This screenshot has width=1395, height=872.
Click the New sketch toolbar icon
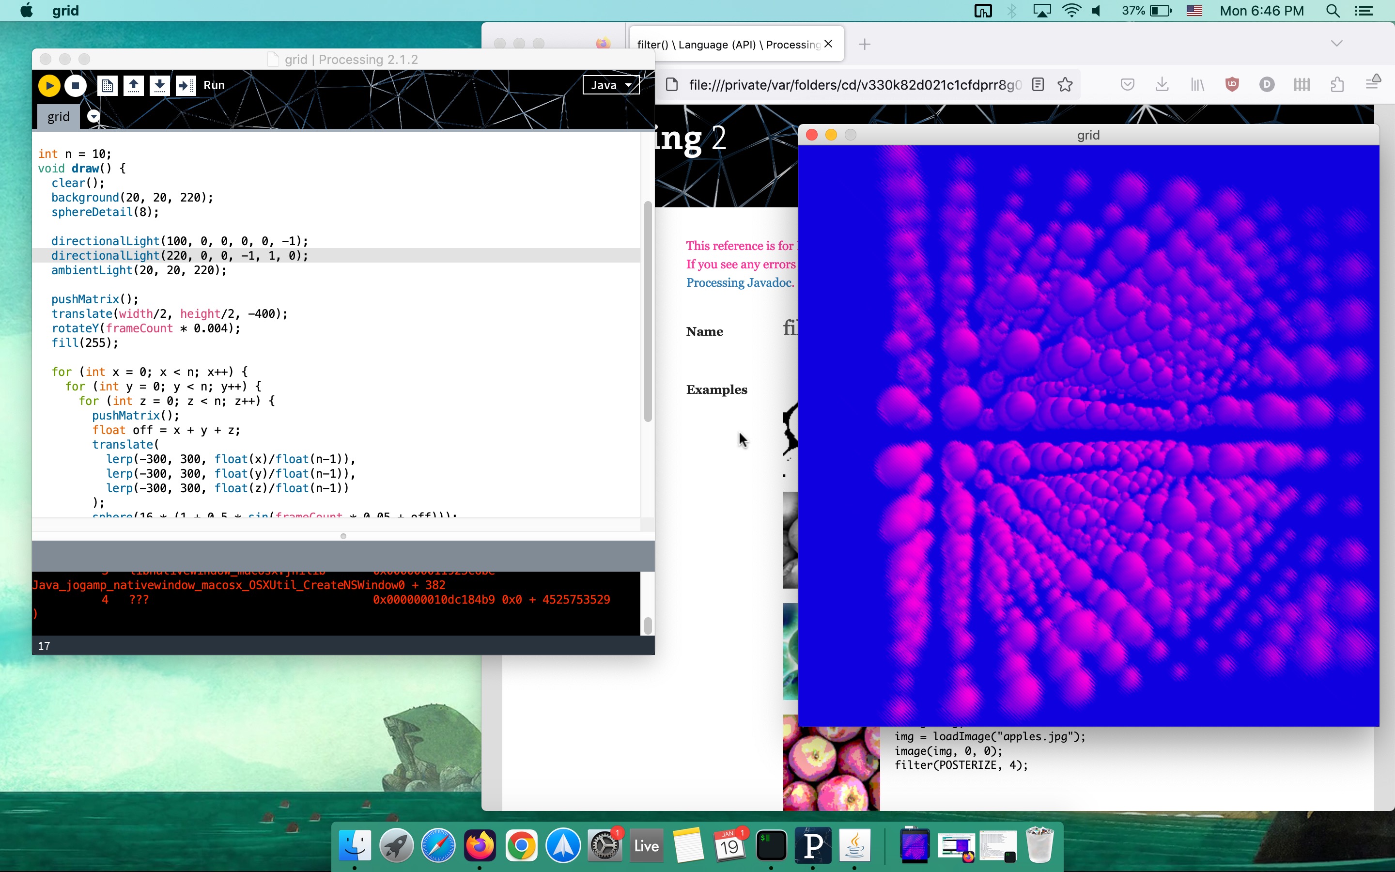point(107,85)
